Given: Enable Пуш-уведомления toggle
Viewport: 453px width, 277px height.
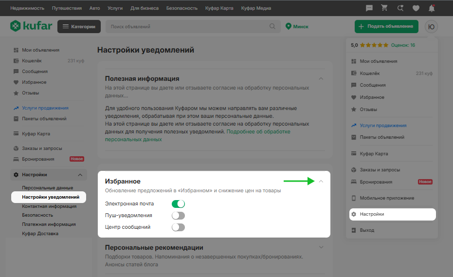Looking at the screenshot, I should point(178,215).
